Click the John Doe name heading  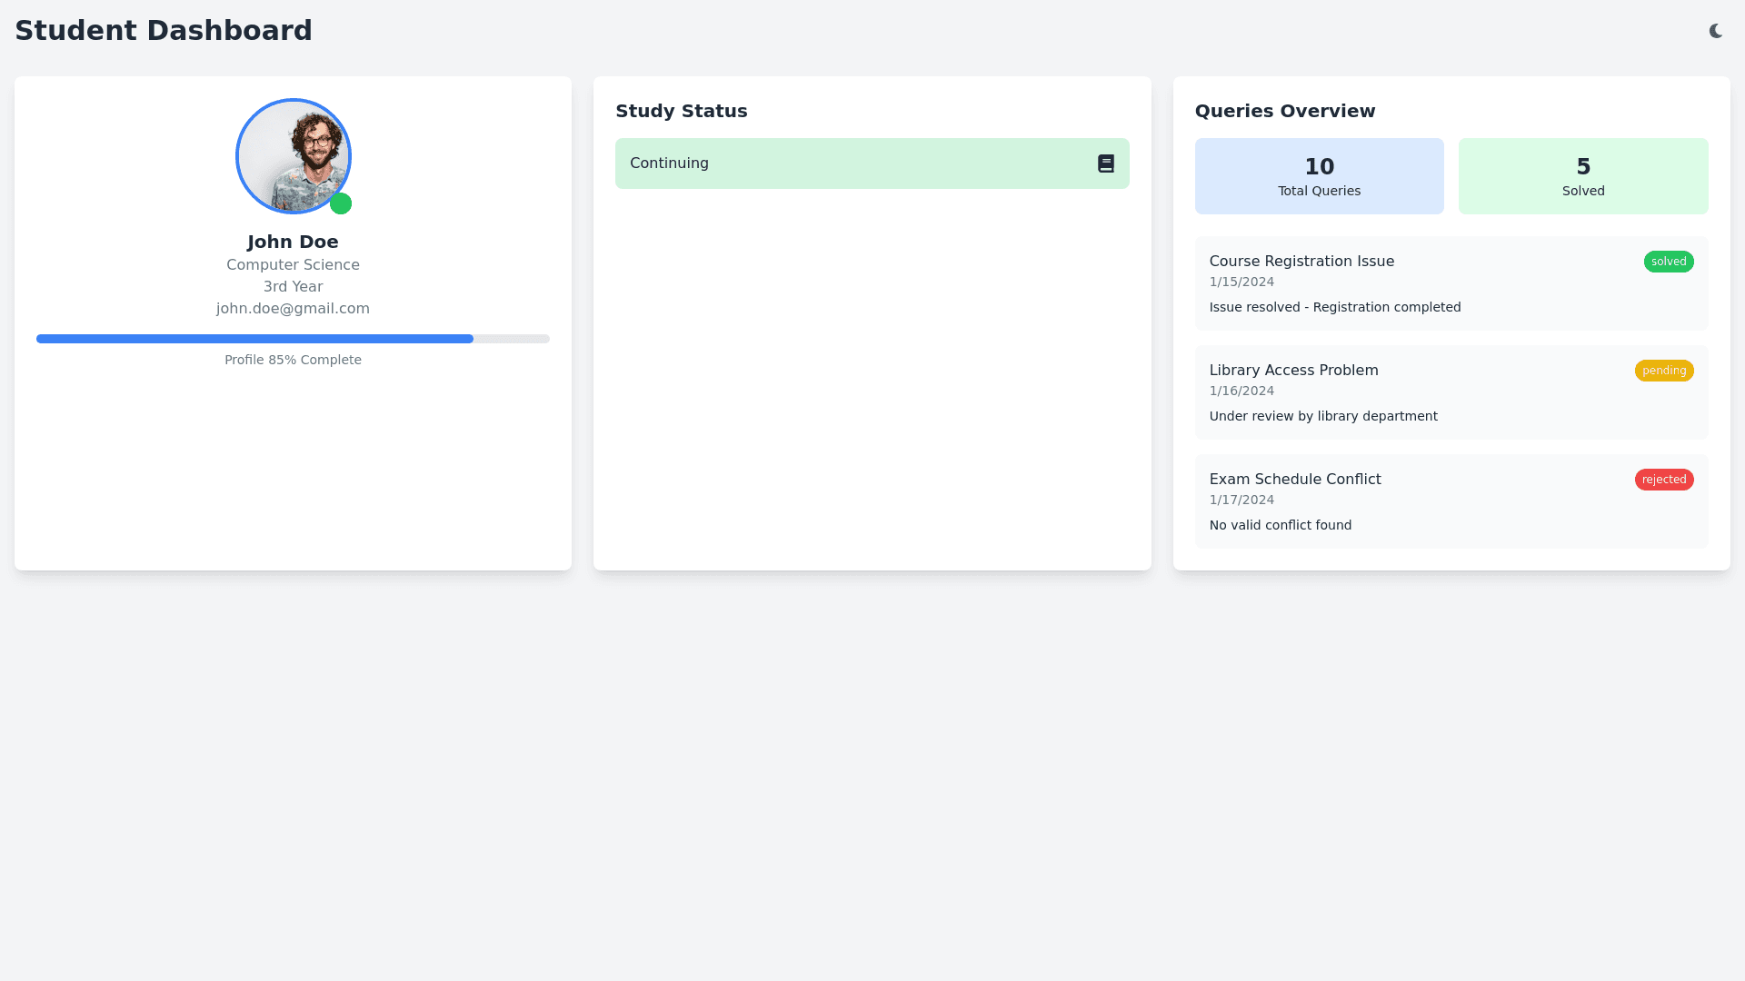(293, 242)
